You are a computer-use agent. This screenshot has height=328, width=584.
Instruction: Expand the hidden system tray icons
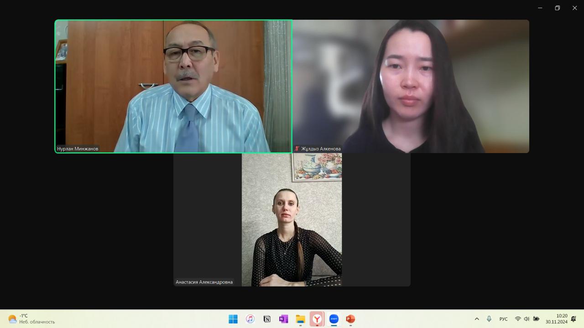coord(477,319)
